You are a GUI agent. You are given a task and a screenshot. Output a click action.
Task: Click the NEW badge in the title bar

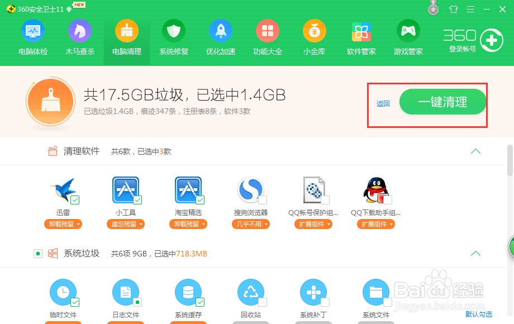coord(79,4)
